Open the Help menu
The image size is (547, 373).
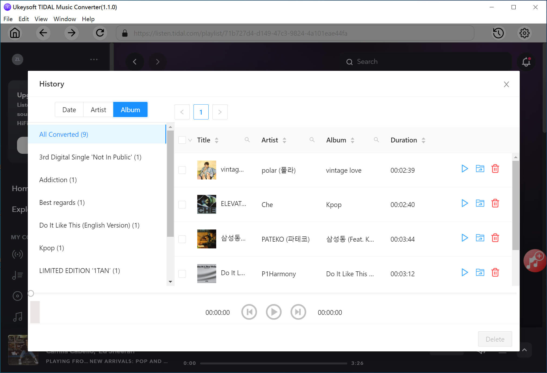88,19
